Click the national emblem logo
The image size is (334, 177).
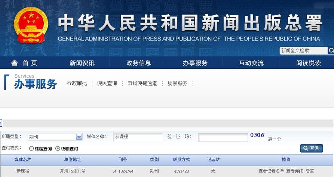31,25
